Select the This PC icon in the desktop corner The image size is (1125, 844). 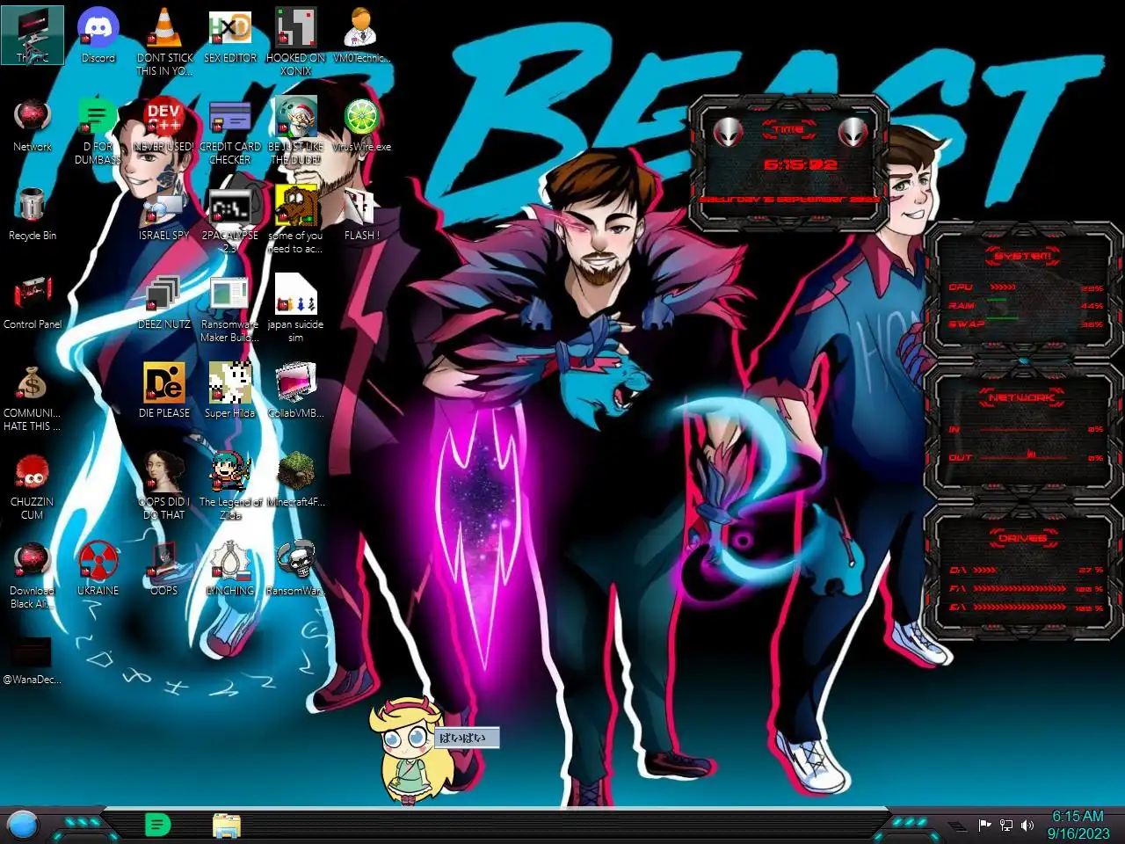[33, 35]
